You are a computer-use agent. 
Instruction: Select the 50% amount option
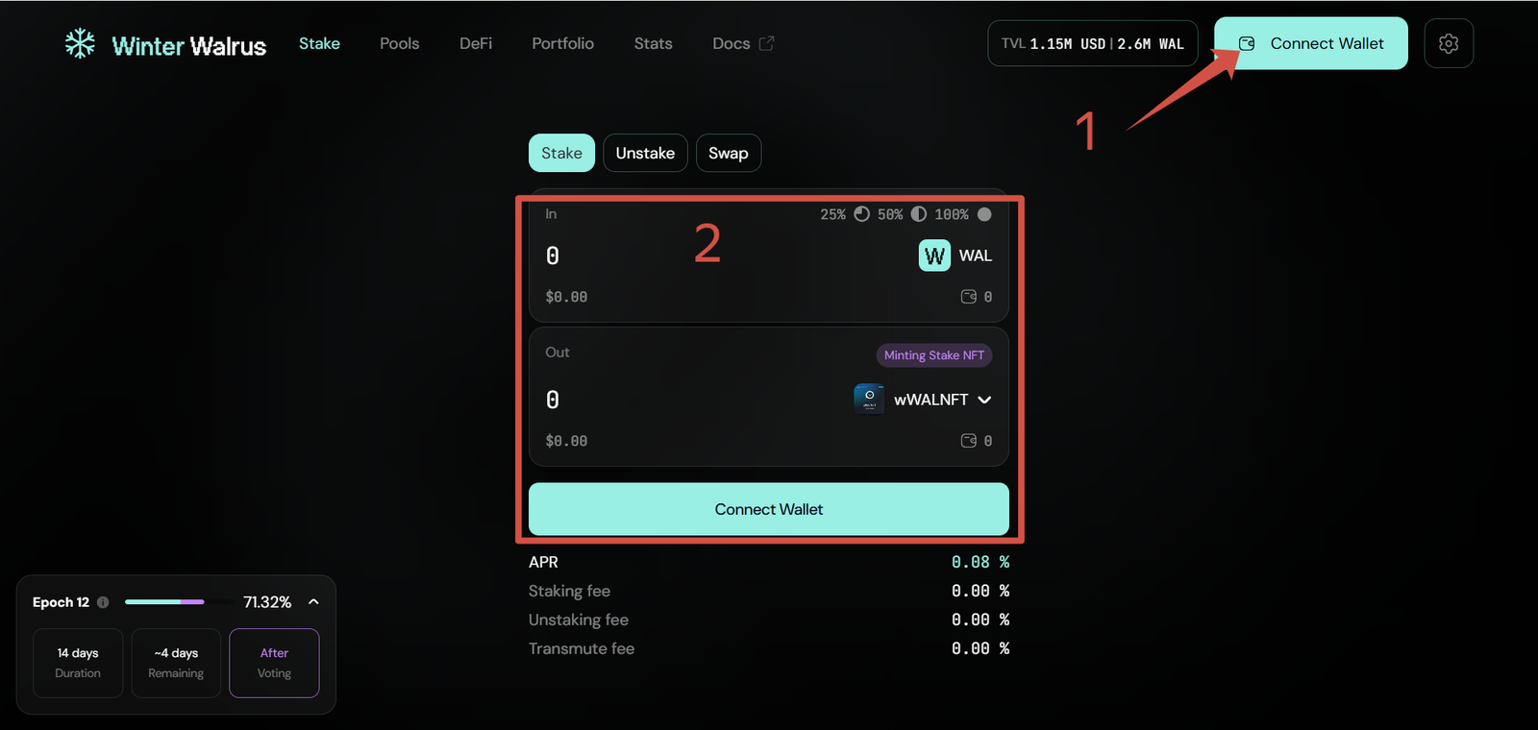pos(902,214)
